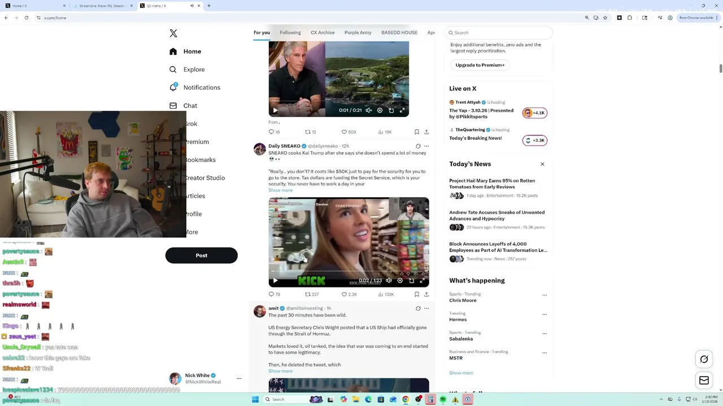Open options for MSTR trend
The height and width of the screenshot is (406, 723).
coord(545,352)
